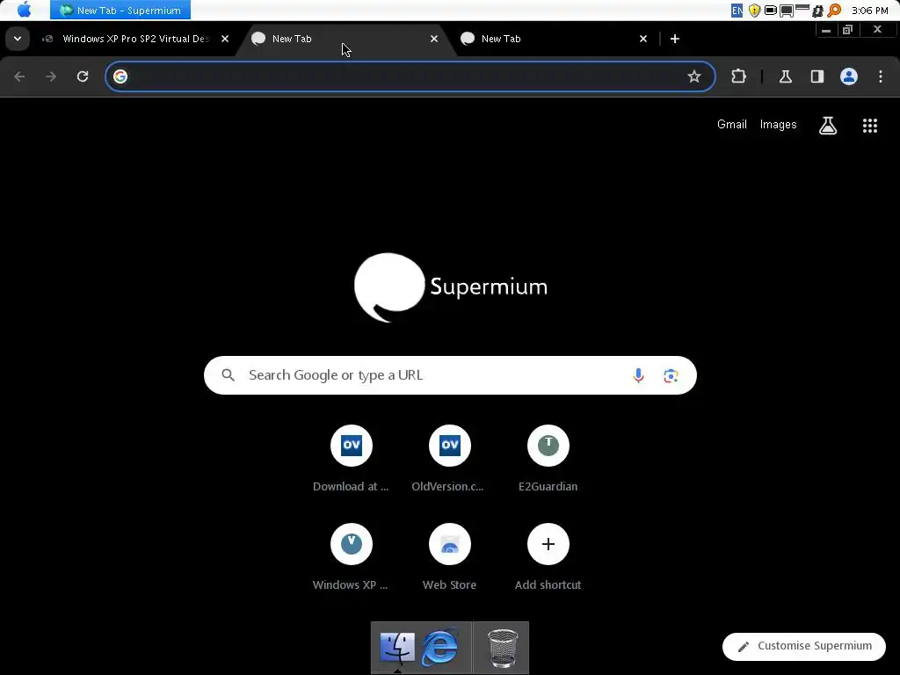Screen dimensions: 900x675
Task: Click the magnifier tray icon
Action: tap(835, 11)
